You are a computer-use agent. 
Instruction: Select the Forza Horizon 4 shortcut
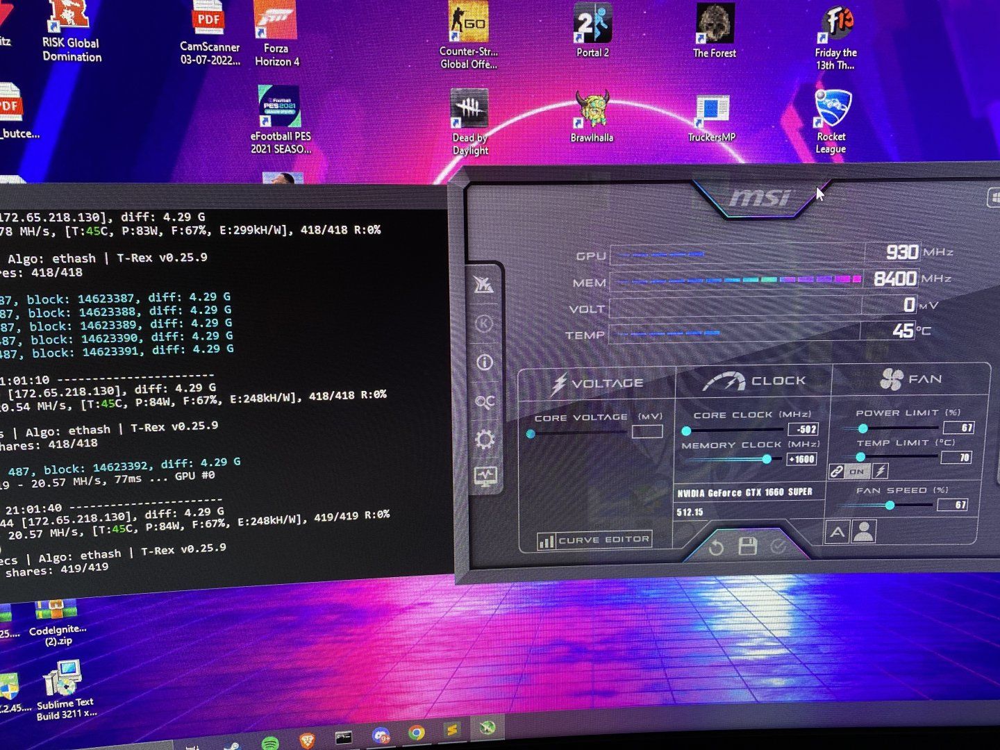pos(276,34)
